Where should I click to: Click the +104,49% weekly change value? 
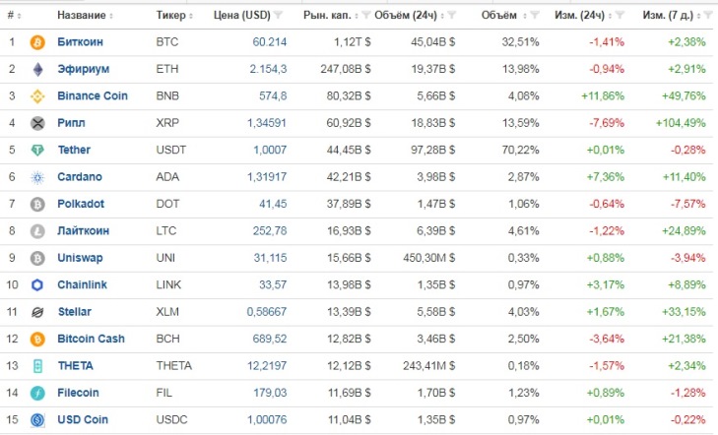[681, 123]
